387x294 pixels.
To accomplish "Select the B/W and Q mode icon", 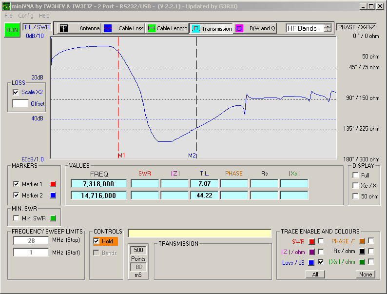I will pos(239,28).
